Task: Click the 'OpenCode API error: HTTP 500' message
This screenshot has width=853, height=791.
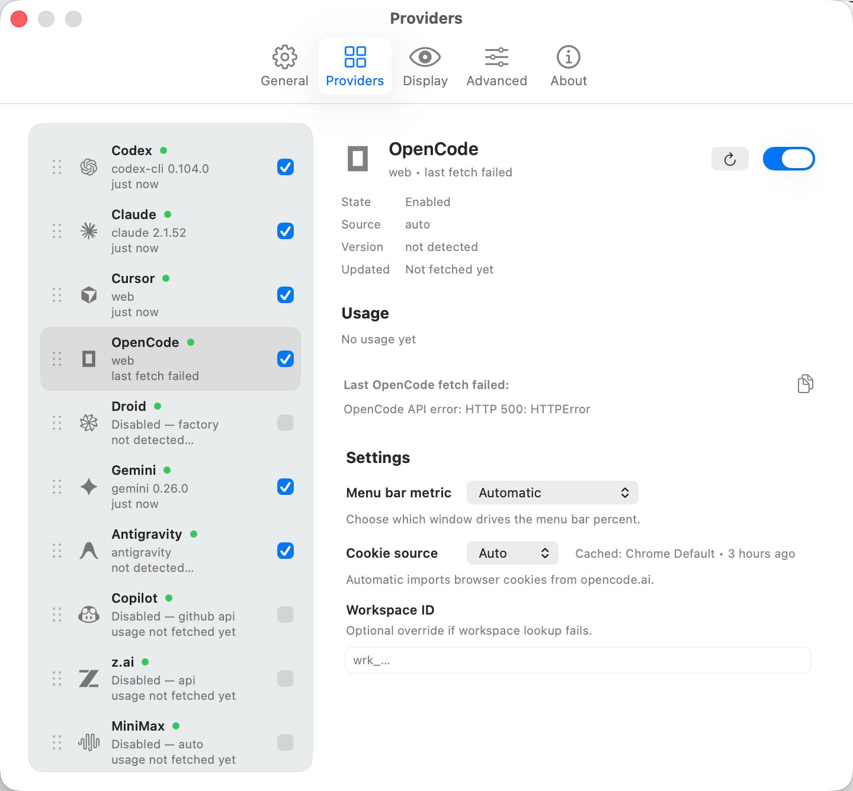Action: click(467, 409)
